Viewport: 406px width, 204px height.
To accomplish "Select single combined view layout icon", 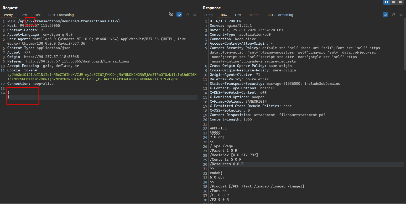I will coord(400,2).
